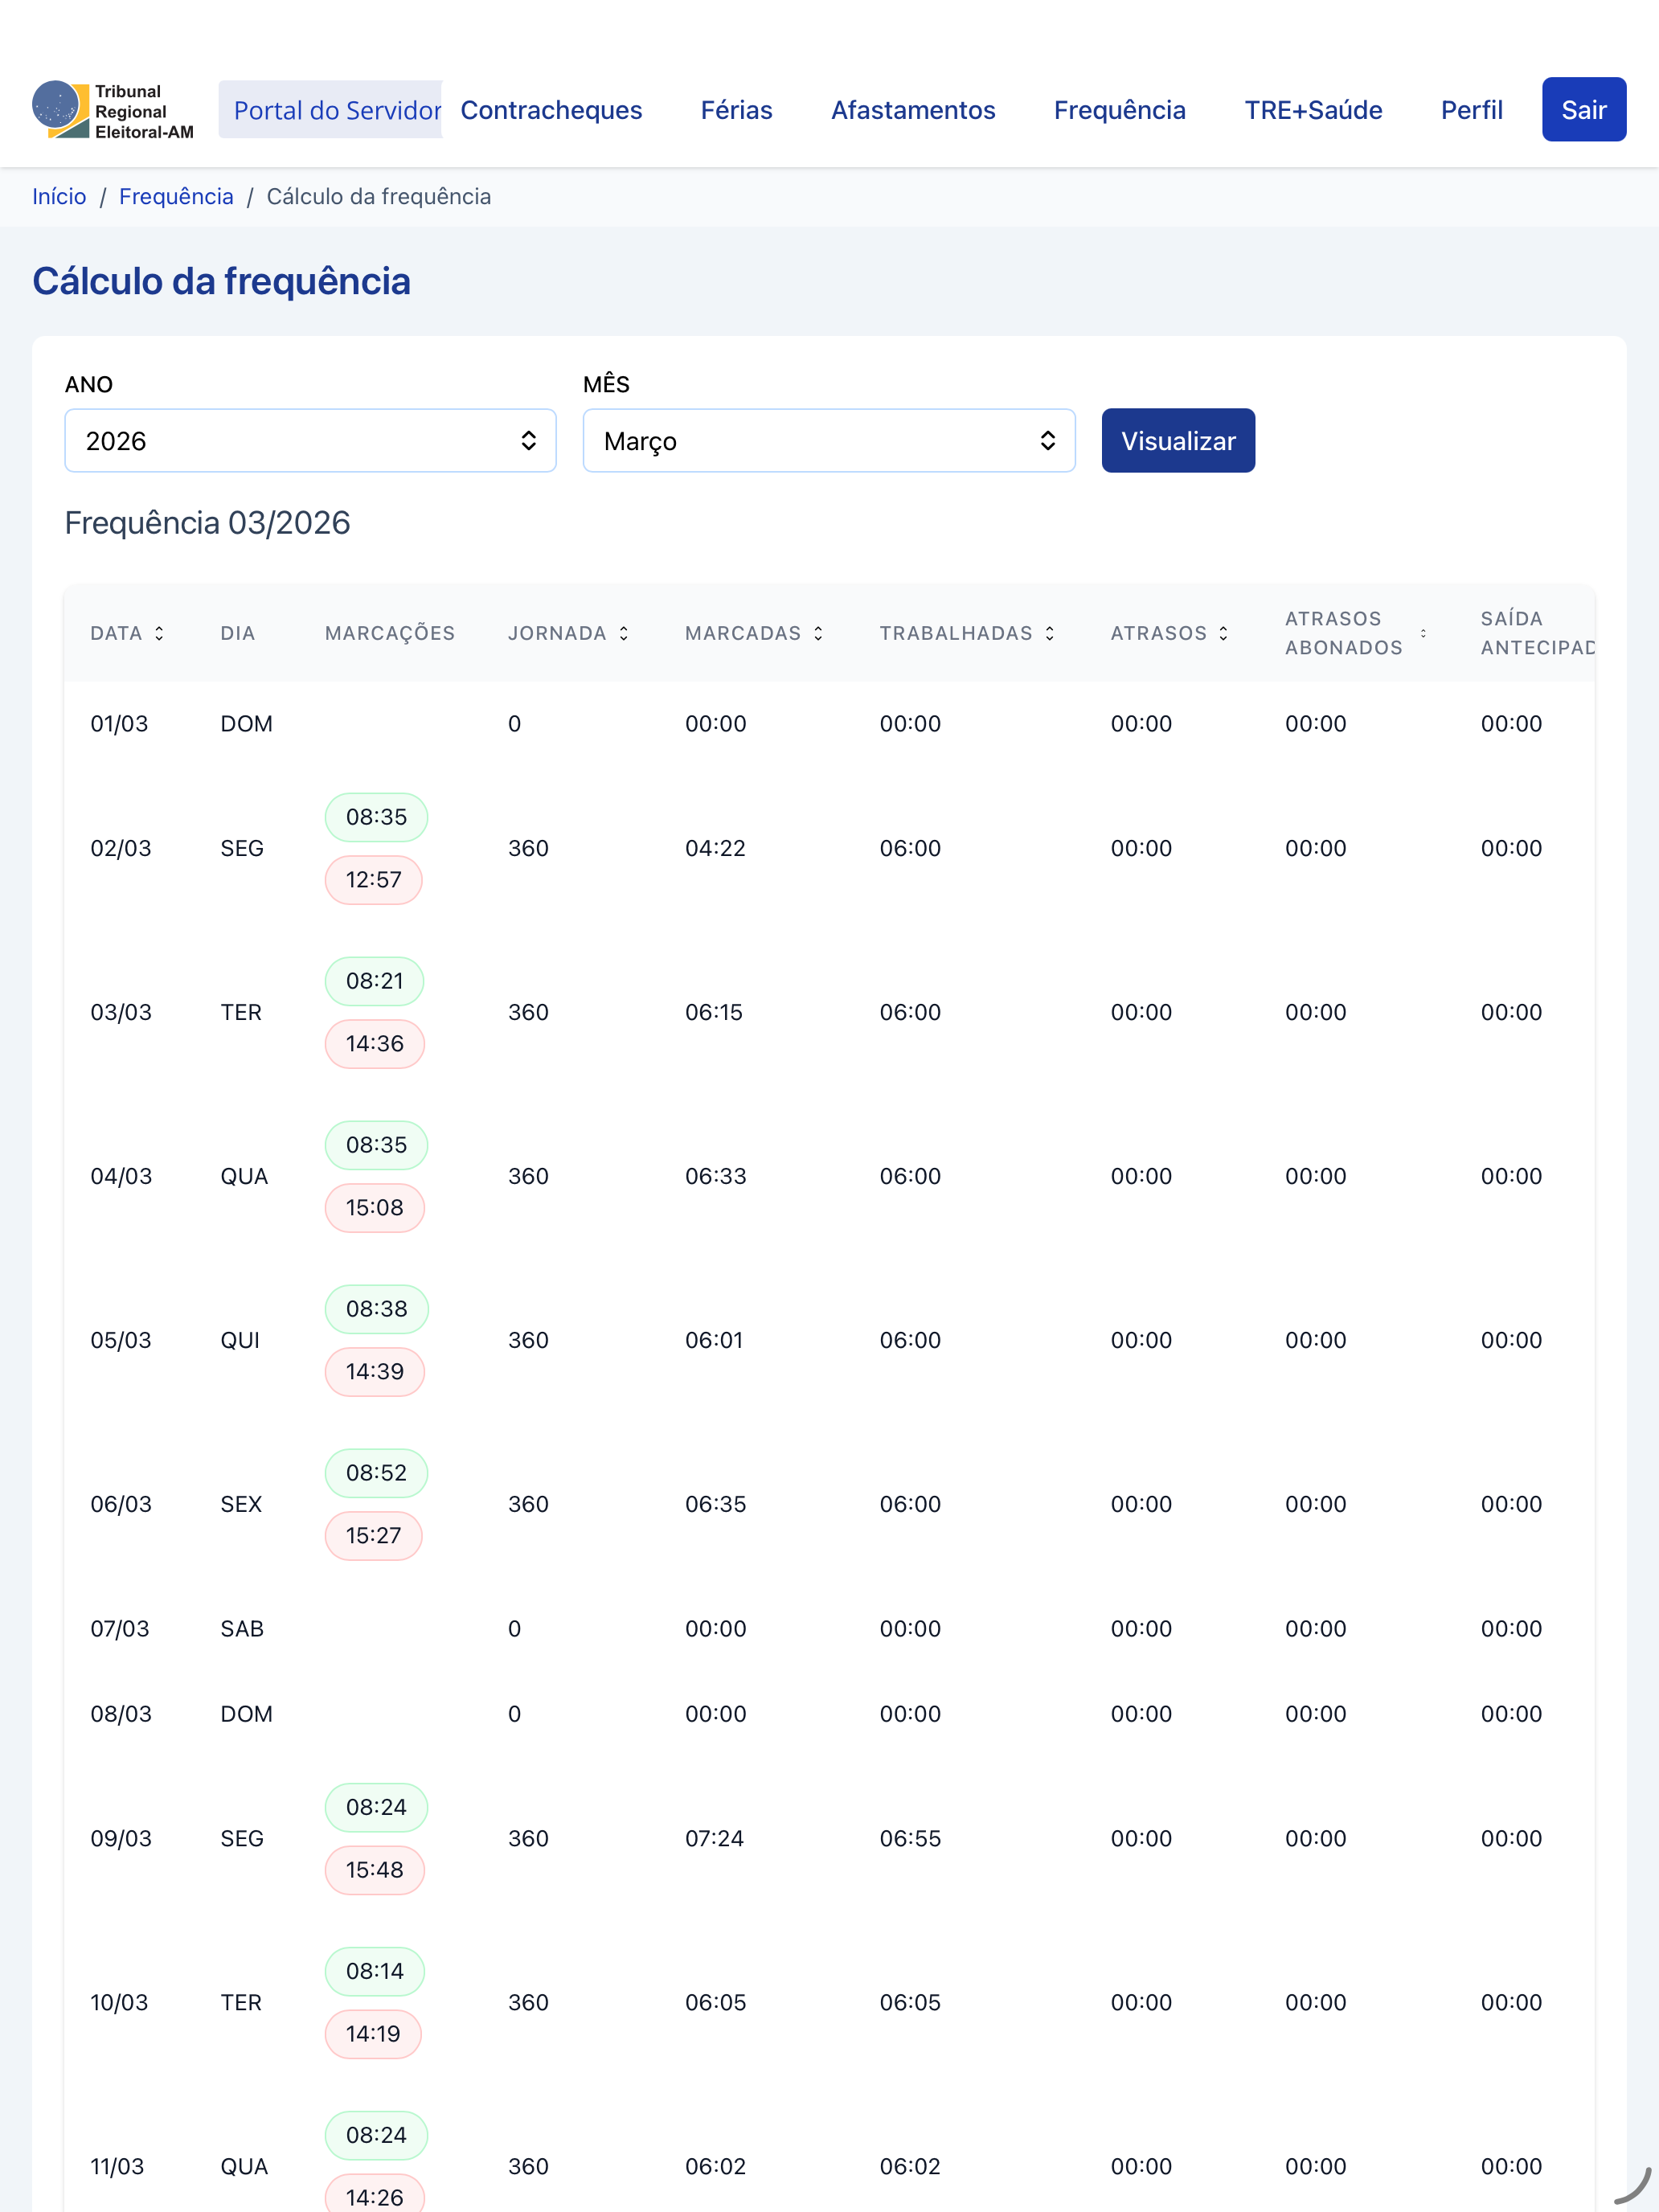Sort by ATRASOS column arrows
The image size is (1659, 2212).
coord(1223,633)
